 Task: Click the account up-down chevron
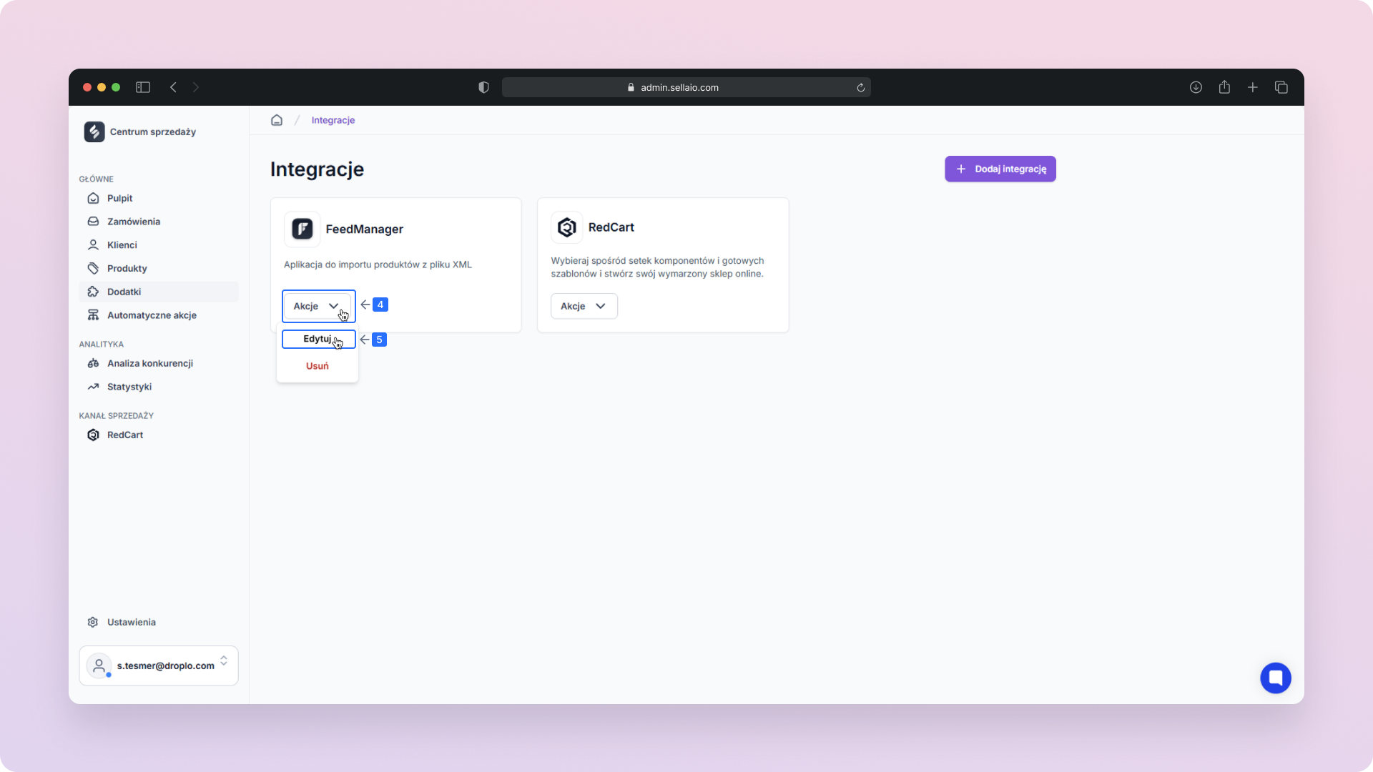pyautogui.click(x=224, y=660)
